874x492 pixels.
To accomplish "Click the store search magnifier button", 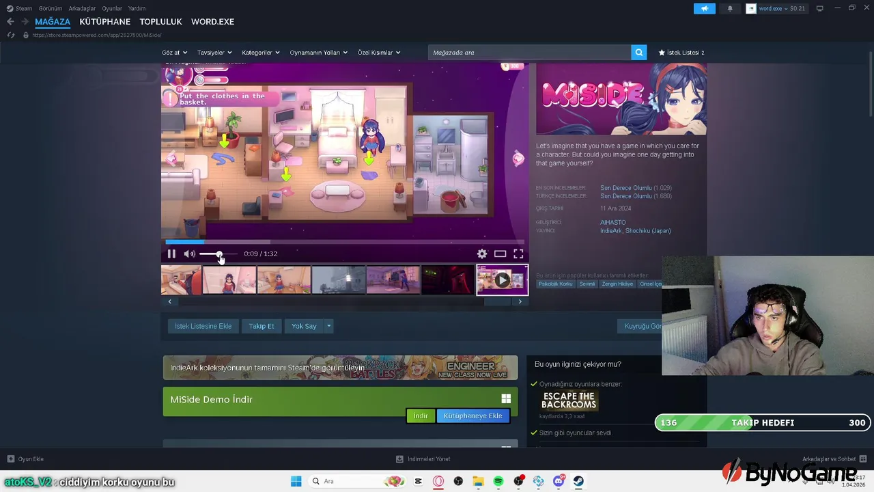I will pyautogui.click(x=638, y=53).
